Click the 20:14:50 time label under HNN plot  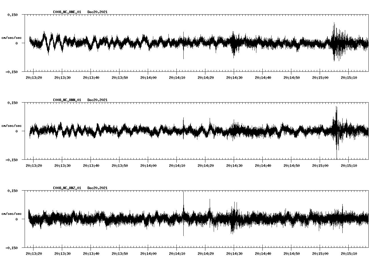coord(292,166)
